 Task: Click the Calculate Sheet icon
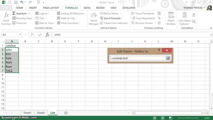point(194,21)
